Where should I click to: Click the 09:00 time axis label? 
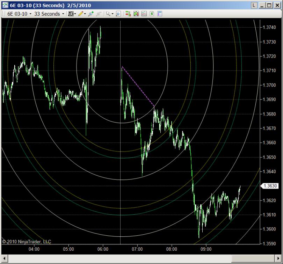206,249
